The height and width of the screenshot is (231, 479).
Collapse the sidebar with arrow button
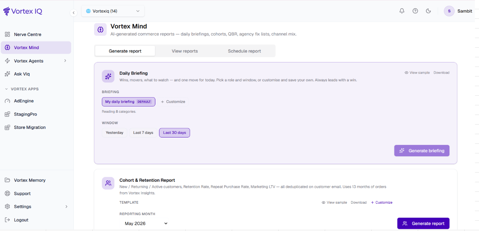[x=73, y=13]
